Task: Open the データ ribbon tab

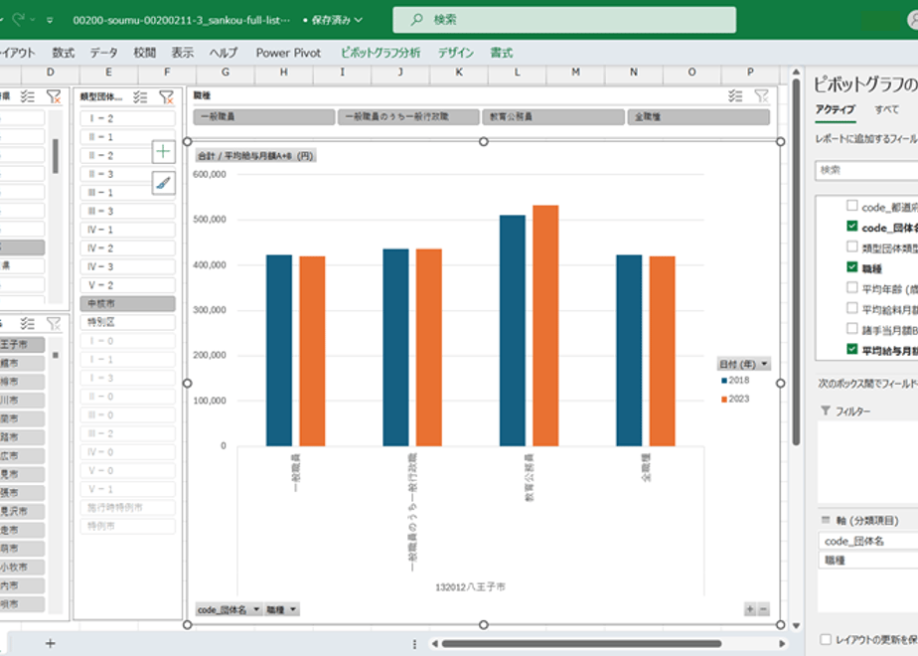Action: (103, 53)
